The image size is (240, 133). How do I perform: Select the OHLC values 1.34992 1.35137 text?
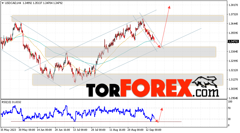[32, 3]
